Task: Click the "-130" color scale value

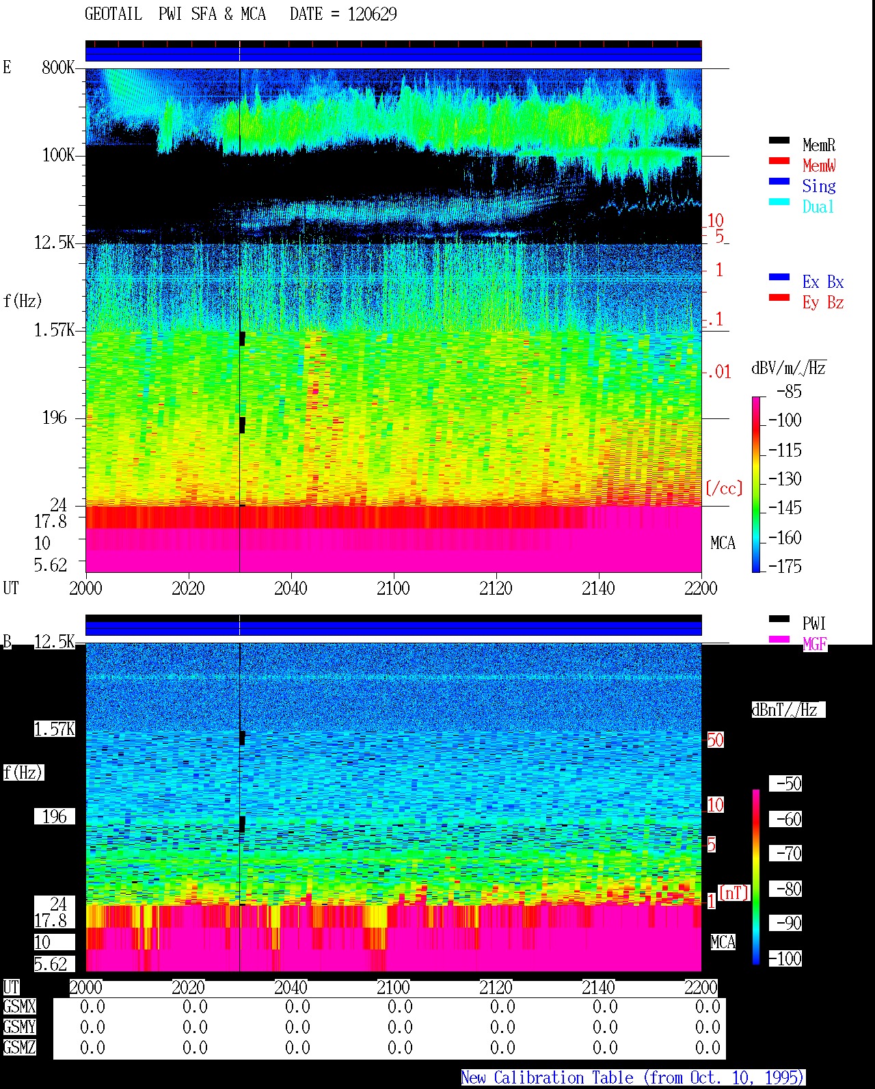Action: [x=785, y=479]
